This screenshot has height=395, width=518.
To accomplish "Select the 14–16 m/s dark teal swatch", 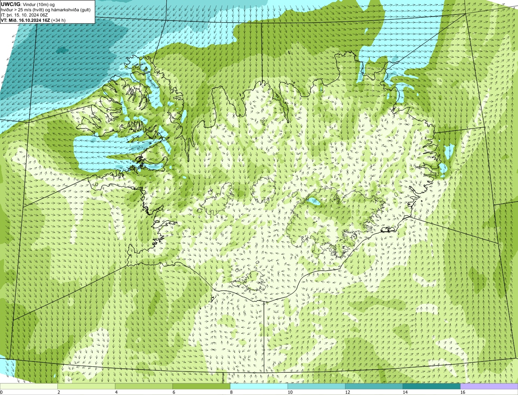I will click(432, 386).
